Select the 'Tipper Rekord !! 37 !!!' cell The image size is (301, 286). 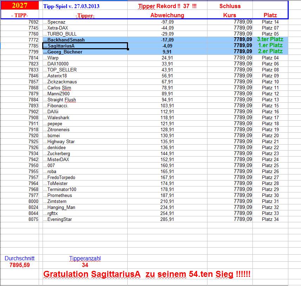(x=167, y=6)
